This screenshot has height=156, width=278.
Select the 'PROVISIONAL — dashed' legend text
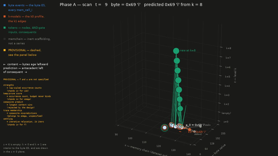pos(25,50)
